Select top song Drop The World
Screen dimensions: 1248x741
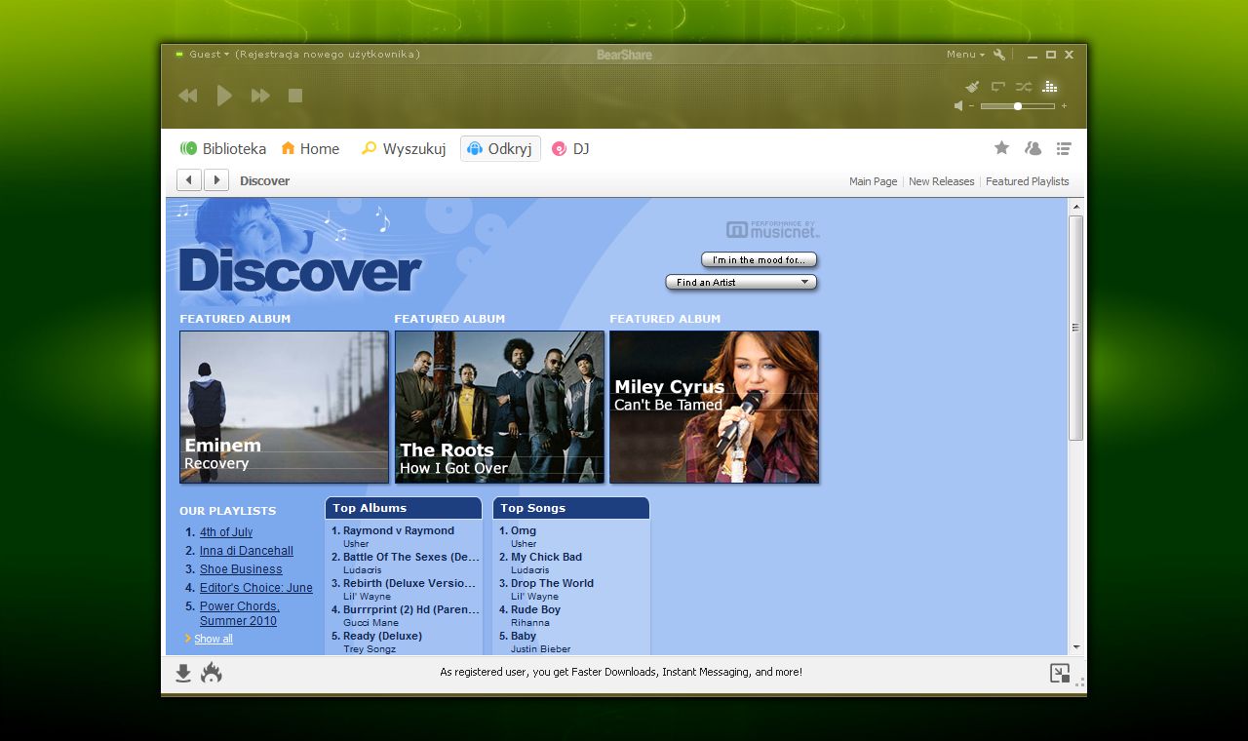pos(552,583)
